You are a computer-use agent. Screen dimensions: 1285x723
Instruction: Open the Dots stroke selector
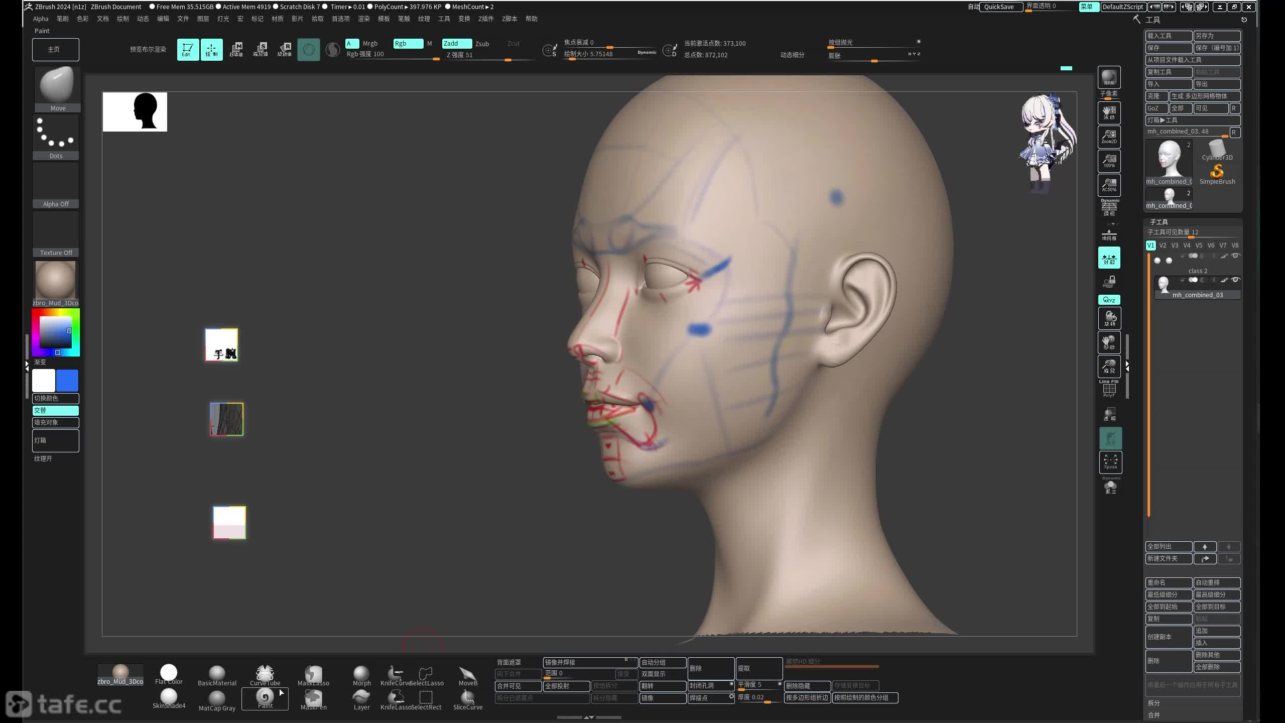56,137
